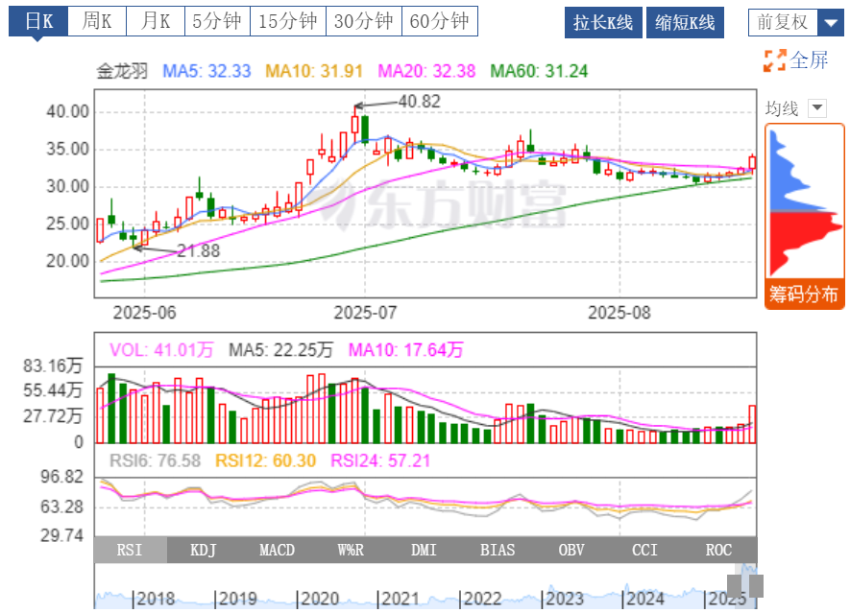Select the 日K daily chart tab

point(38,22)
